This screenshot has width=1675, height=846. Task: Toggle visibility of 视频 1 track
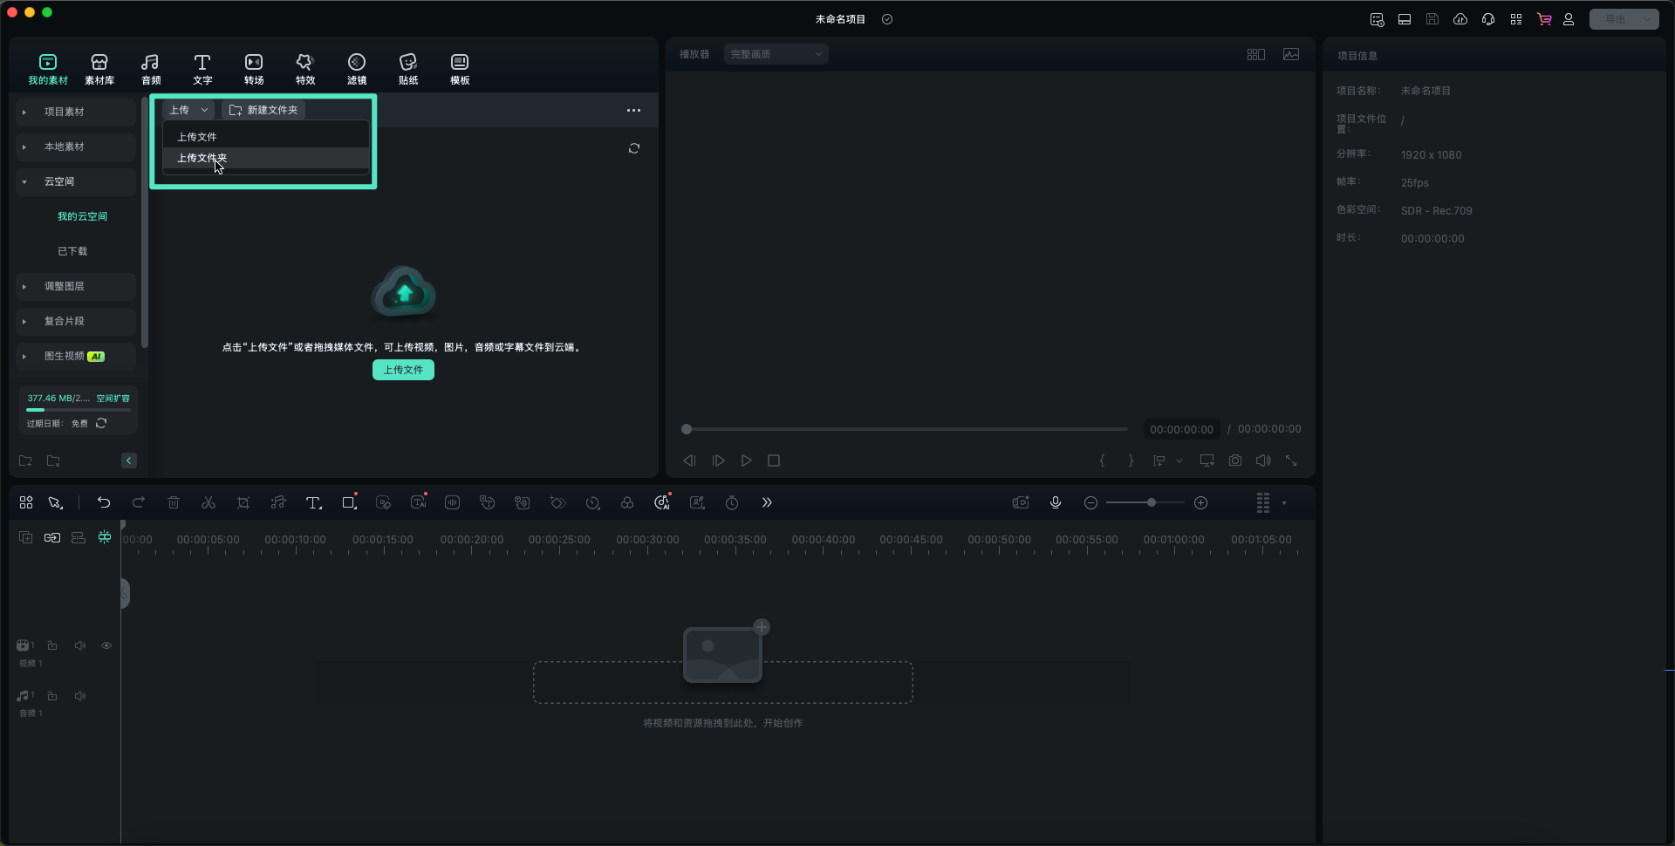click(106, 646)
